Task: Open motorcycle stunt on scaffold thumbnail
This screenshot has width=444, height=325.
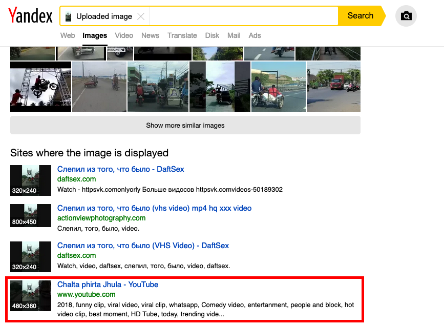Action: coord(41,87)
